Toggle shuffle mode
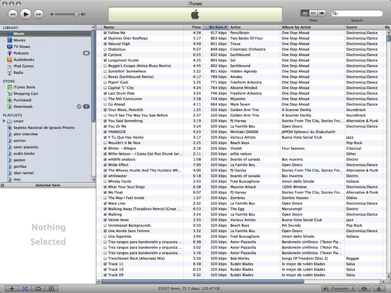The height and width of the screenshot is (293, 391). point(25,288)
